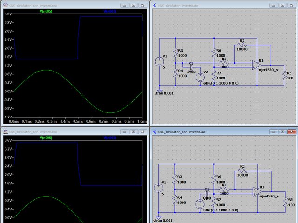Close the upper plot window
Screen dimensions: 298x223
[x=142, y=5]
